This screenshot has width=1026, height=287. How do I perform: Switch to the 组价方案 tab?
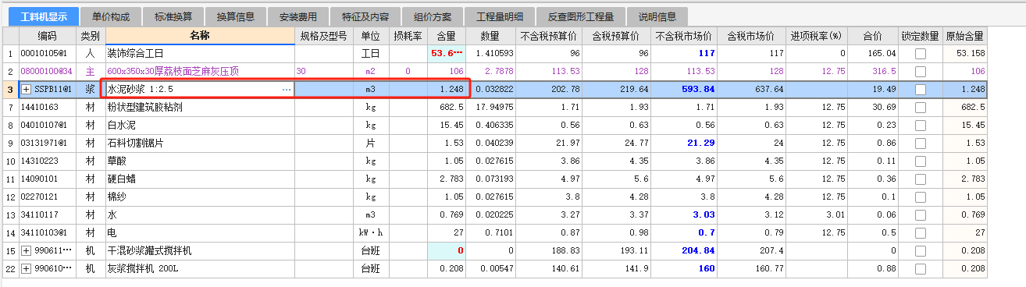click(432, 16)
